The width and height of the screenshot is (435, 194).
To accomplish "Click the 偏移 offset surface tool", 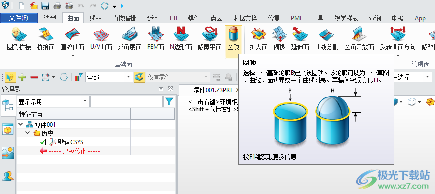I will tap(279, 39).
